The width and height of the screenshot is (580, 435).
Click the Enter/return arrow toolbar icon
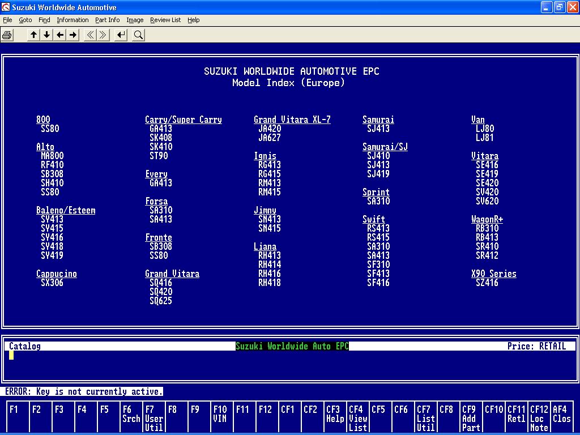121,35
